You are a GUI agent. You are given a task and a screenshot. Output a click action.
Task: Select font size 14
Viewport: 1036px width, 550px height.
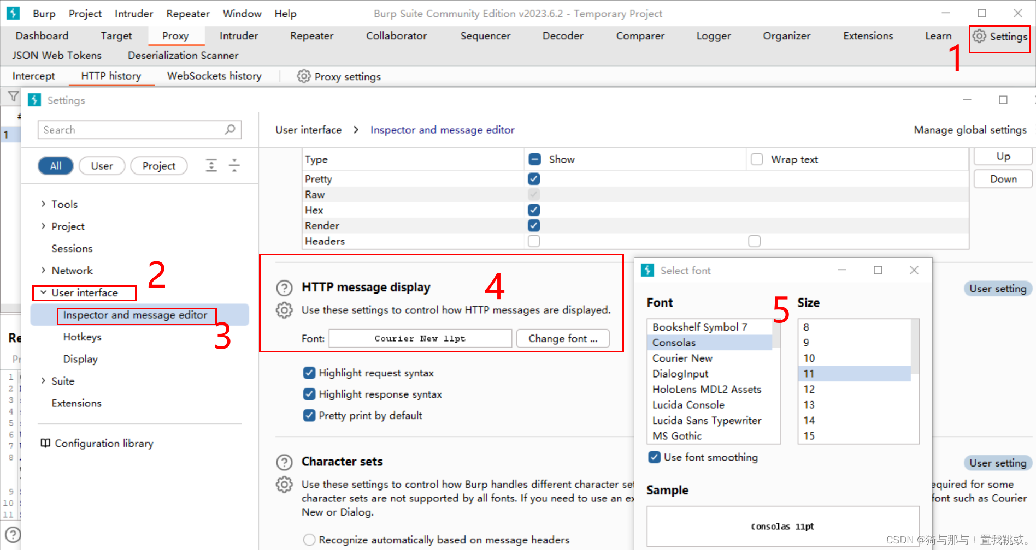pyautogui.click(x=854, y=420)
